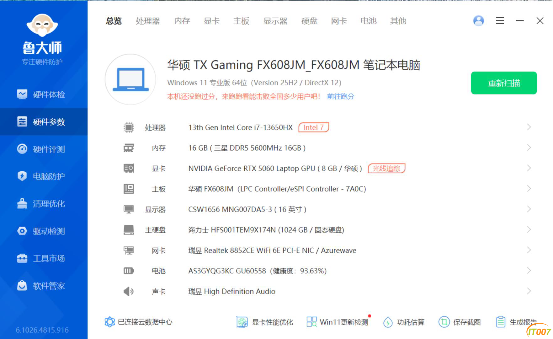Open 清理优化 cleanup section
The height and width of the screenshot is (339, 553).
(x=44, y=204)
